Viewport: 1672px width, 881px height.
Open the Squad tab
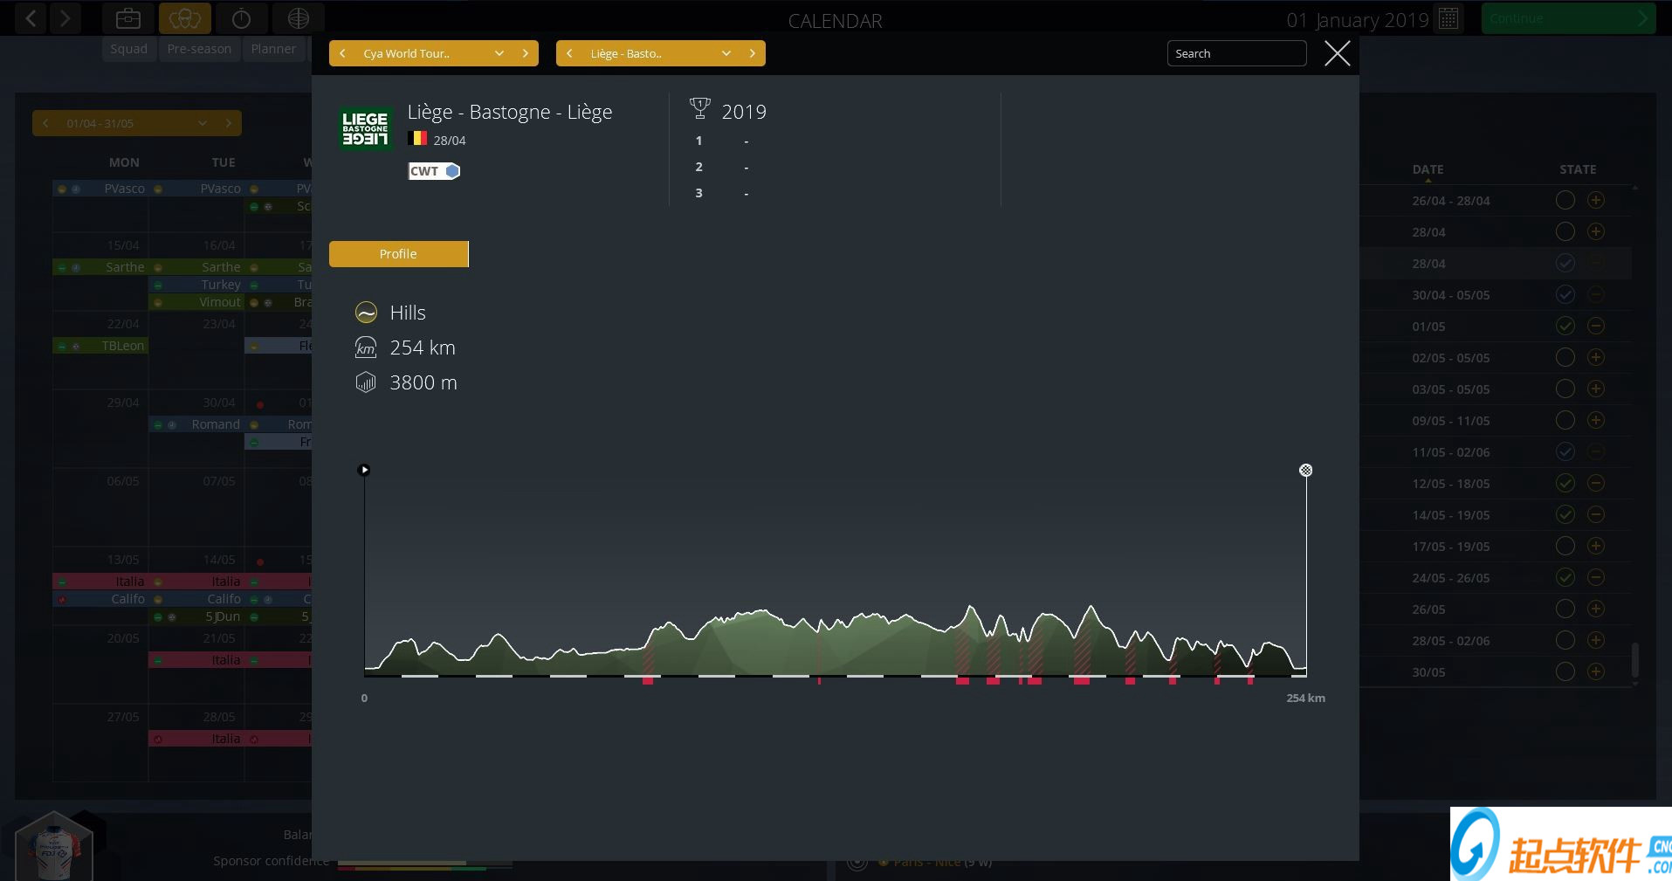click(129, 49)
